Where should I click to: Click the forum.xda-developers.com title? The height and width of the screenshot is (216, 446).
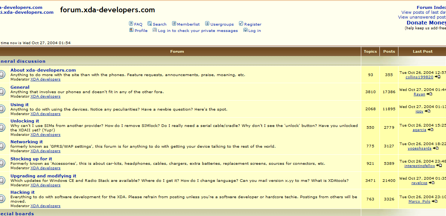[107, 10]
